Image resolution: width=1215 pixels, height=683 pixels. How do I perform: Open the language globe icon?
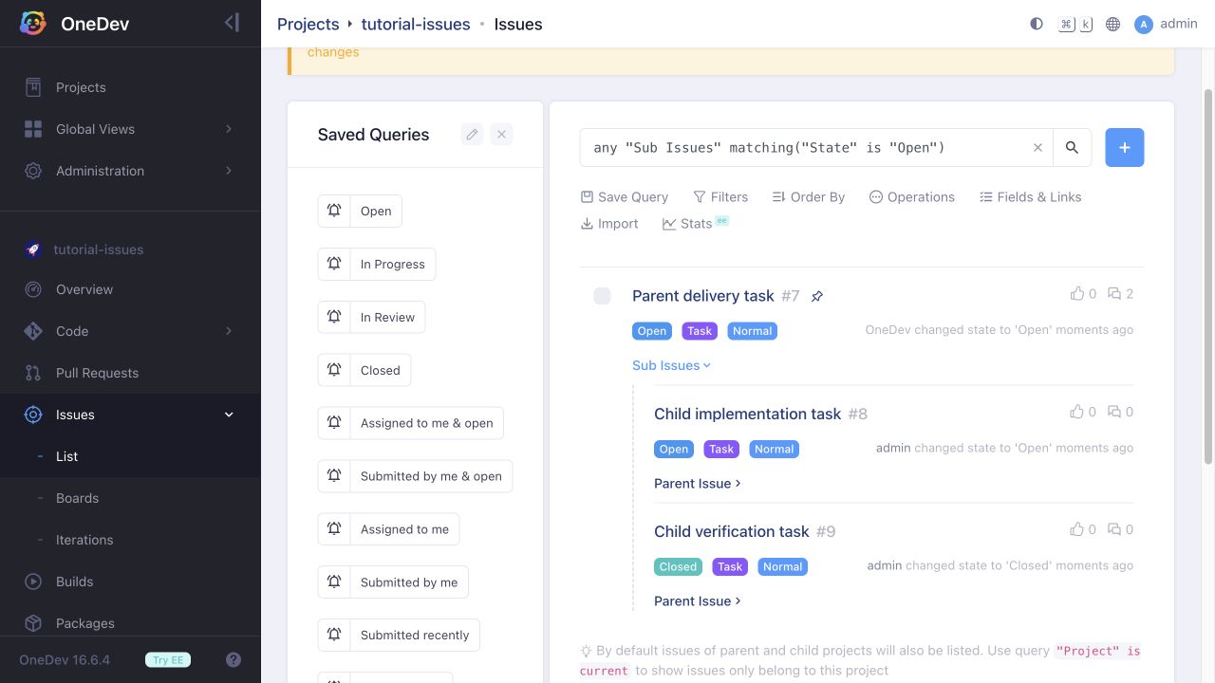(1113, 24)
